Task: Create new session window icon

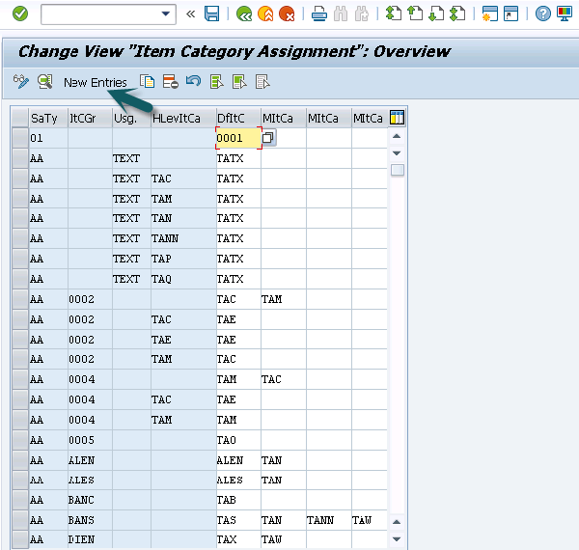Action: coord(490,14)
